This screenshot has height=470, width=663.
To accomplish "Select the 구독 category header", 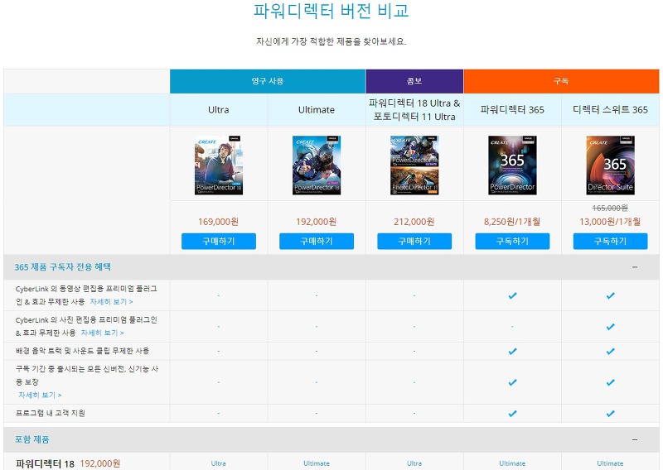I will (562, 81).
